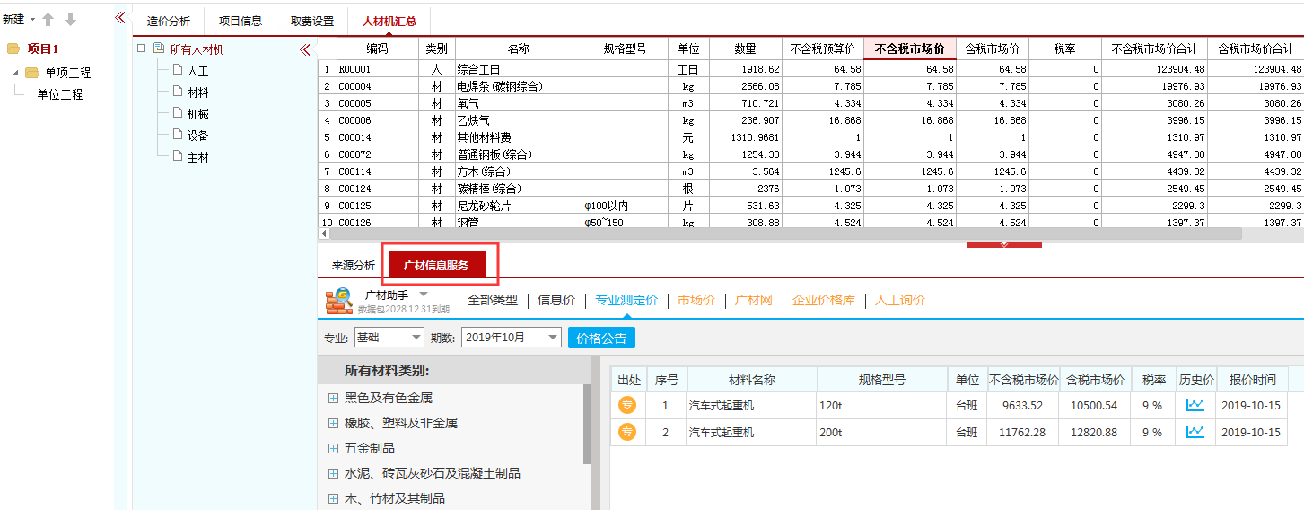Expand the 黑色及有色金属 category
This screenshot has width=1304, height=510.
[x=333, y=398]
